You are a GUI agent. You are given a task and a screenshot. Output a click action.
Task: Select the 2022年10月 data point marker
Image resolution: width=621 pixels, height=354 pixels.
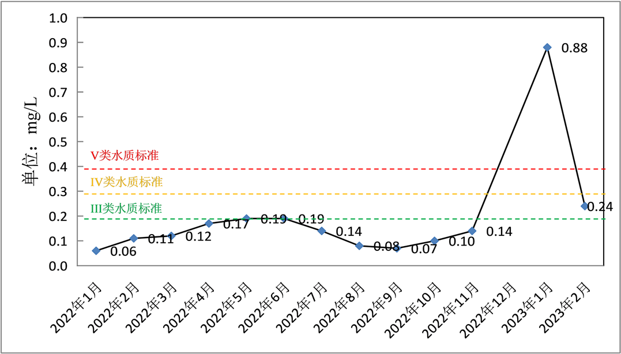(x=435, y=240)
